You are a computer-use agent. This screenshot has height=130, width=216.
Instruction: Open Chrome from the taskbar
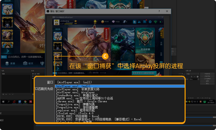[25, 102]
